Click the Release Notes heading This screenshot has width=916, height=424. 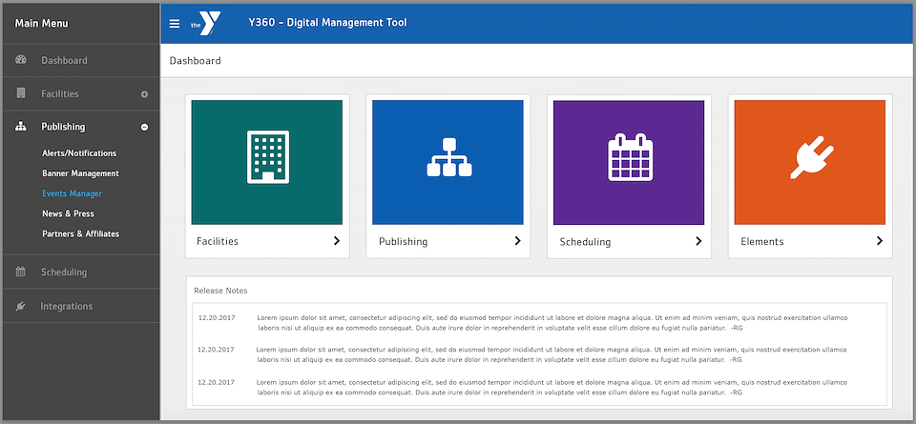click(x=220, y=291)
